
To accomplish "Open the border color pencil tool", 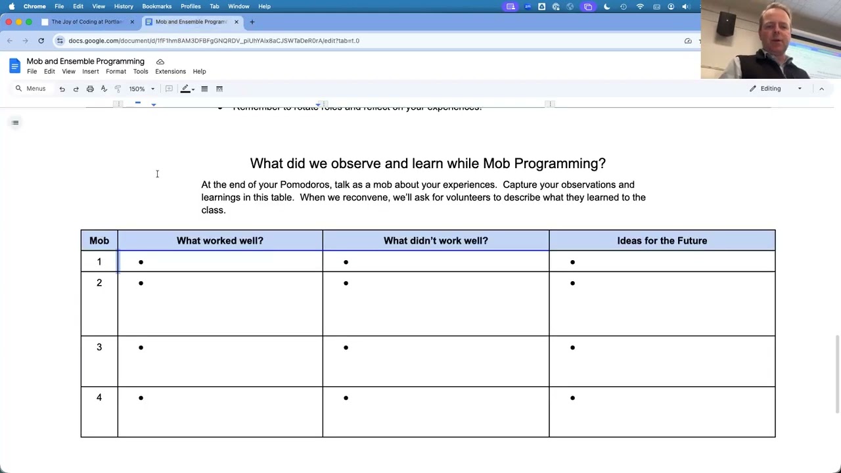I will pos(185,89).
